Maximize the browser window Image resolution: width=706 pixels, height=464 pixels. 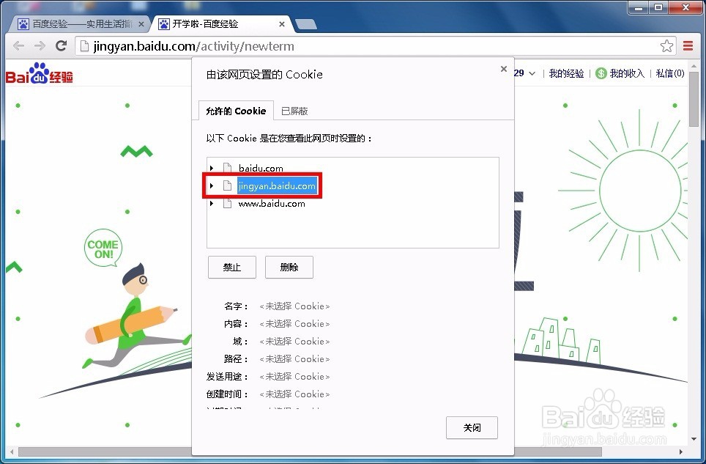pos(658,7)
